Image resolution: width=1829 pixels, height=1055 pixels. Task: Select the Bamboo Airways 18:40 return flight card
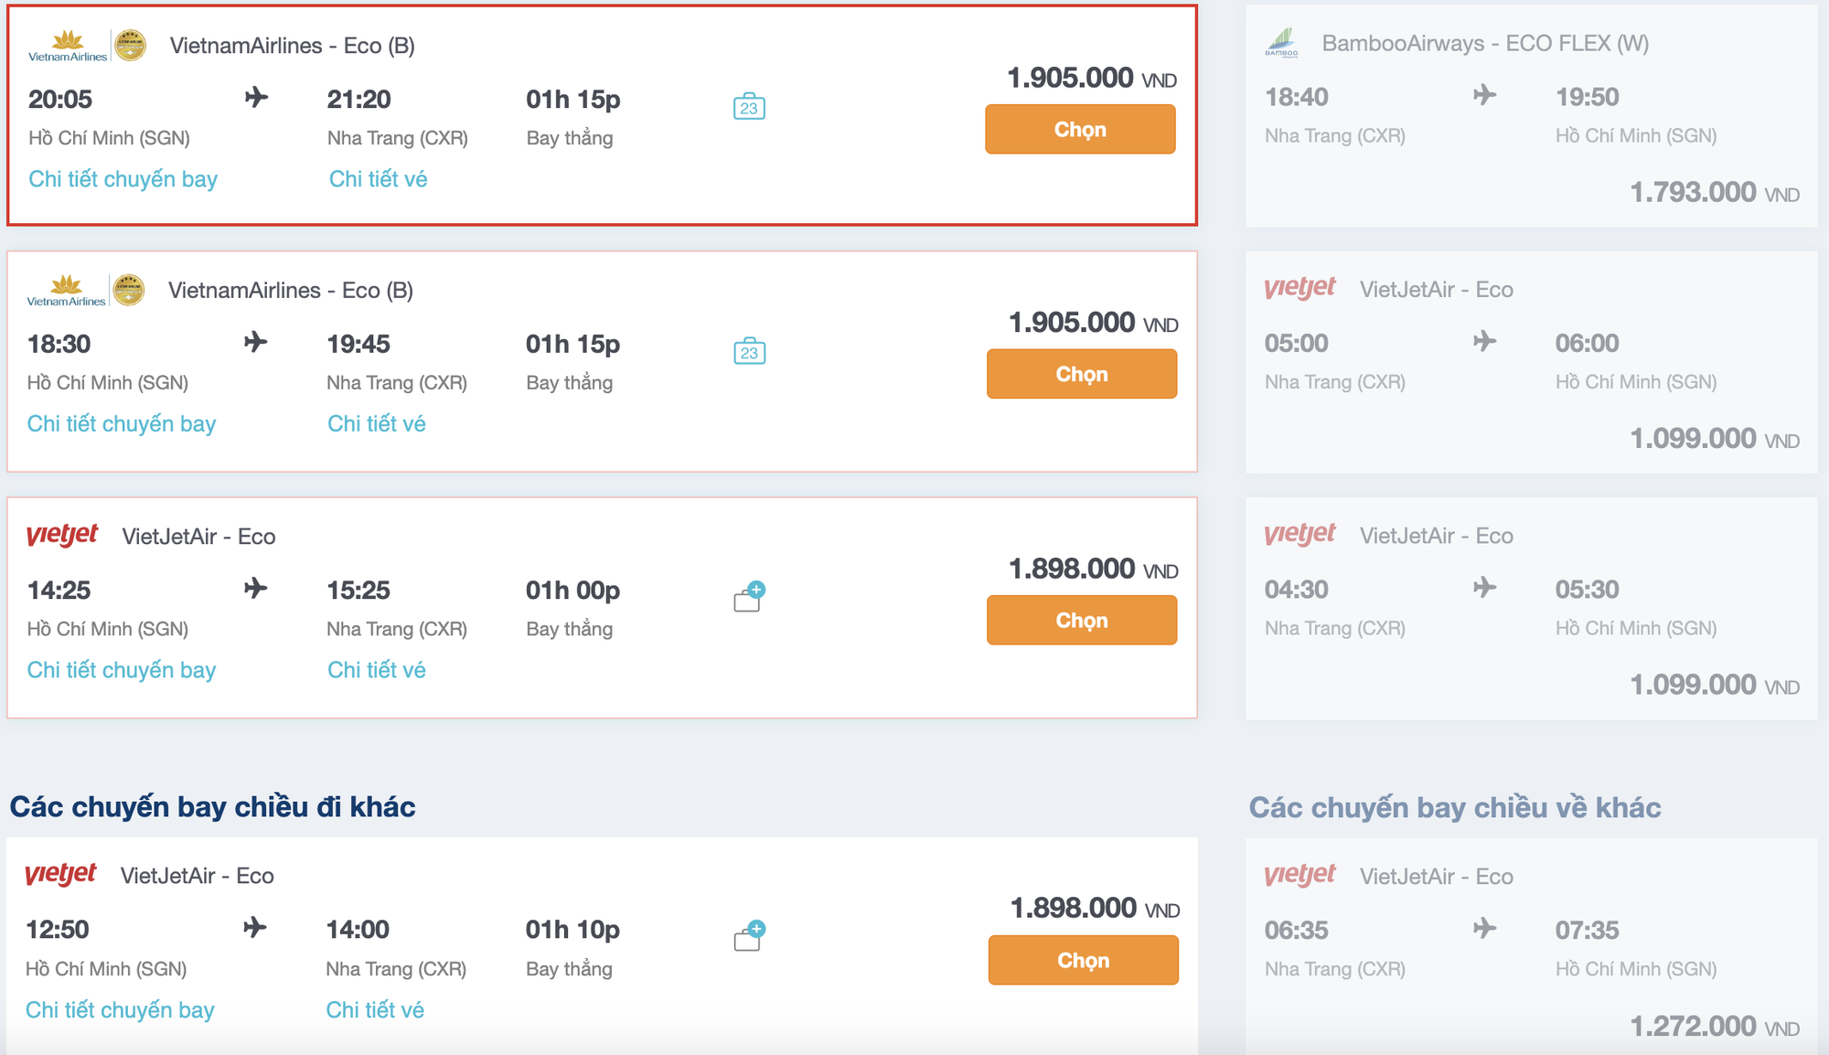[1531, 117]
